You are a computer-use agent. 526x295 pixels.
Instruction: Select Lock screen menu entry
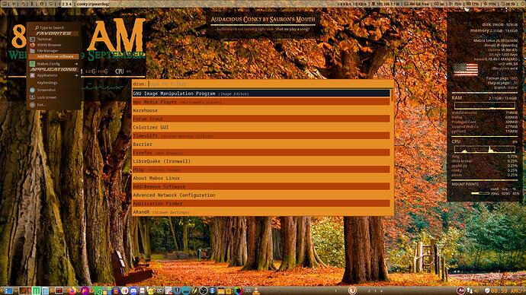tap(53, 97)
